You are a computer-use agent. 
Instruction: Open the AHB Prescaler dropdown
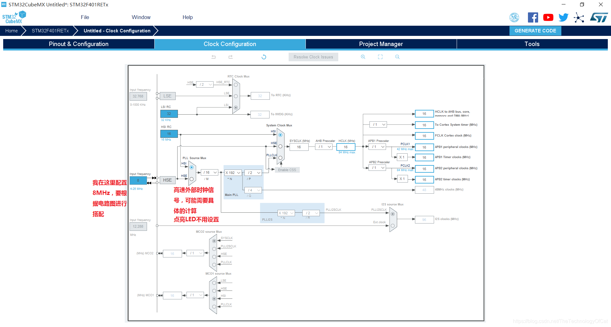(324, 147)
